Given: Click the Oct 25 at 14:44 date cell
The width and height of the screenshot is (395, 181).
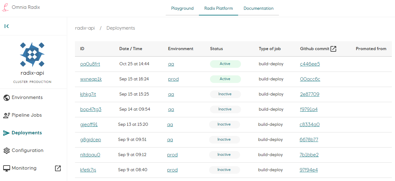Looking at the screenshot, I should [134, 64].
